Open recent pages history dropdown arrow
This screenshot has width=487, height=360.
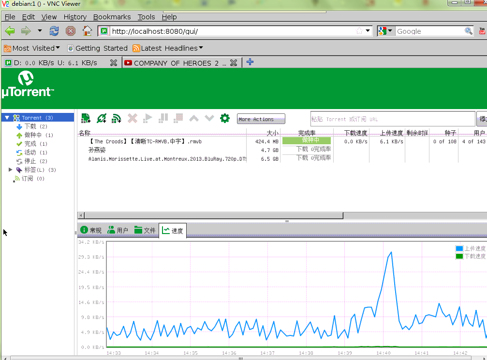pyautogui.click(x=40, y=31)
